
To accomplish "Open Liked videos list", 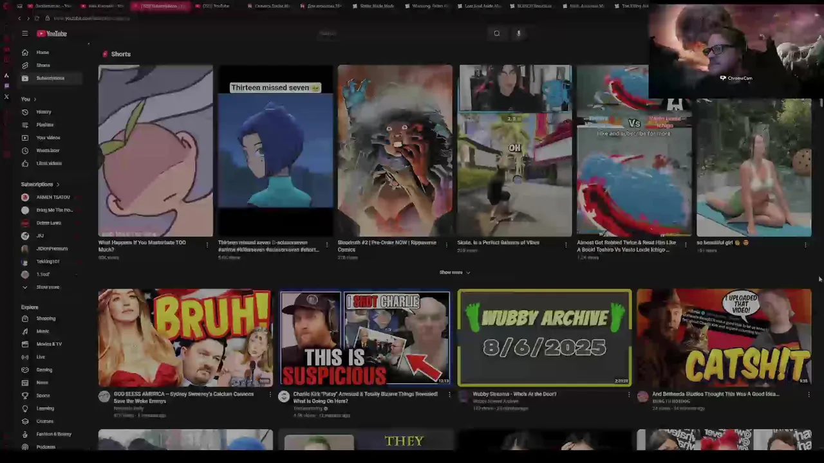I will click(48, 163).
